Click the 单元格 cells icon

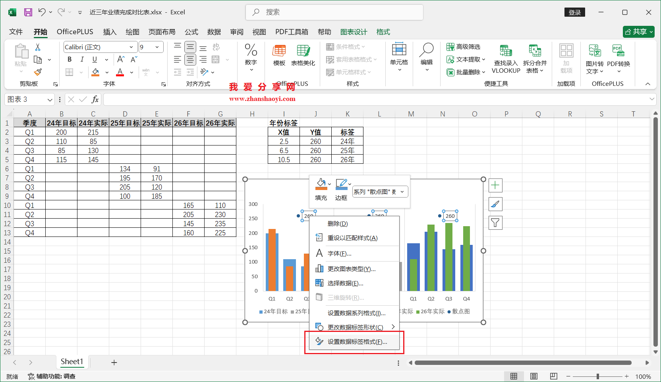[399, 50]
